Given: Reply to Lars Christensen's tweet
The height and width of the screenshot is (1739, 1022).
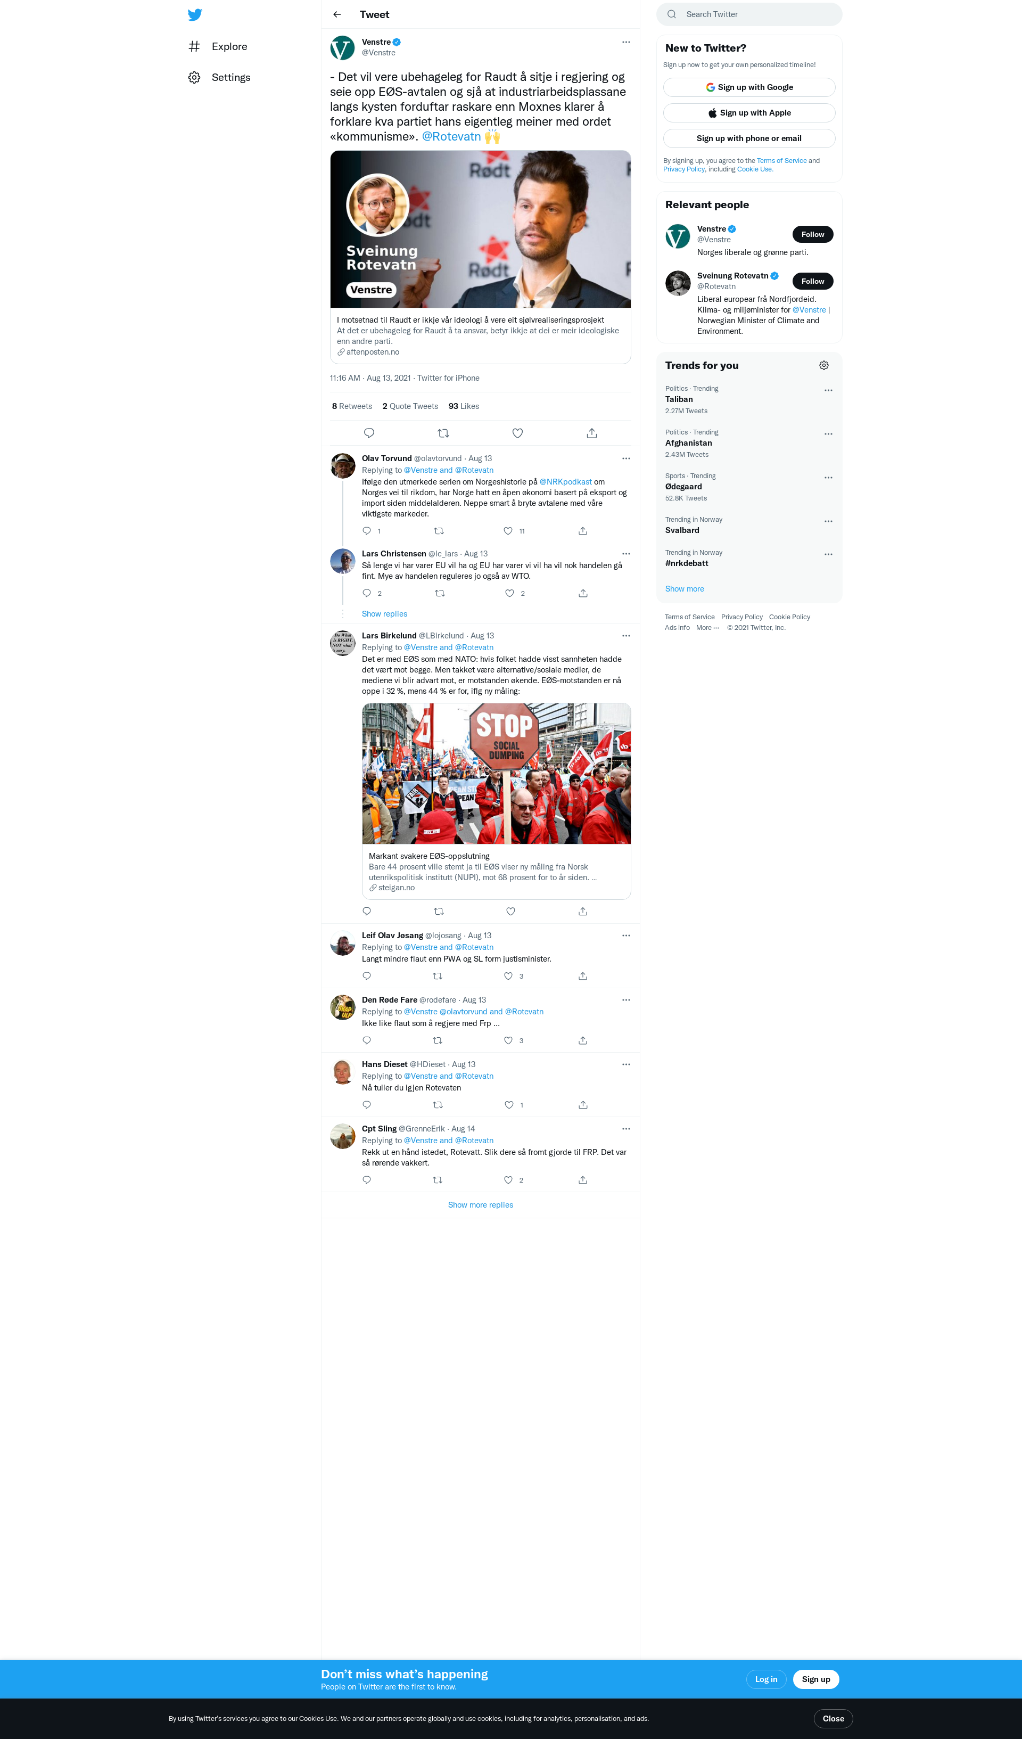Looking at the screenshot, I should pos(366,594).
